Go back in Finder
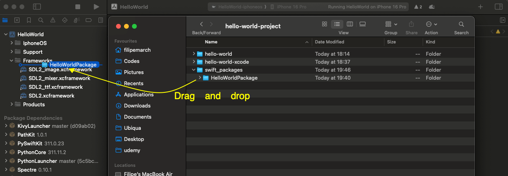The height and width of the screenshot is (176, 508). (x=201, y=24)
